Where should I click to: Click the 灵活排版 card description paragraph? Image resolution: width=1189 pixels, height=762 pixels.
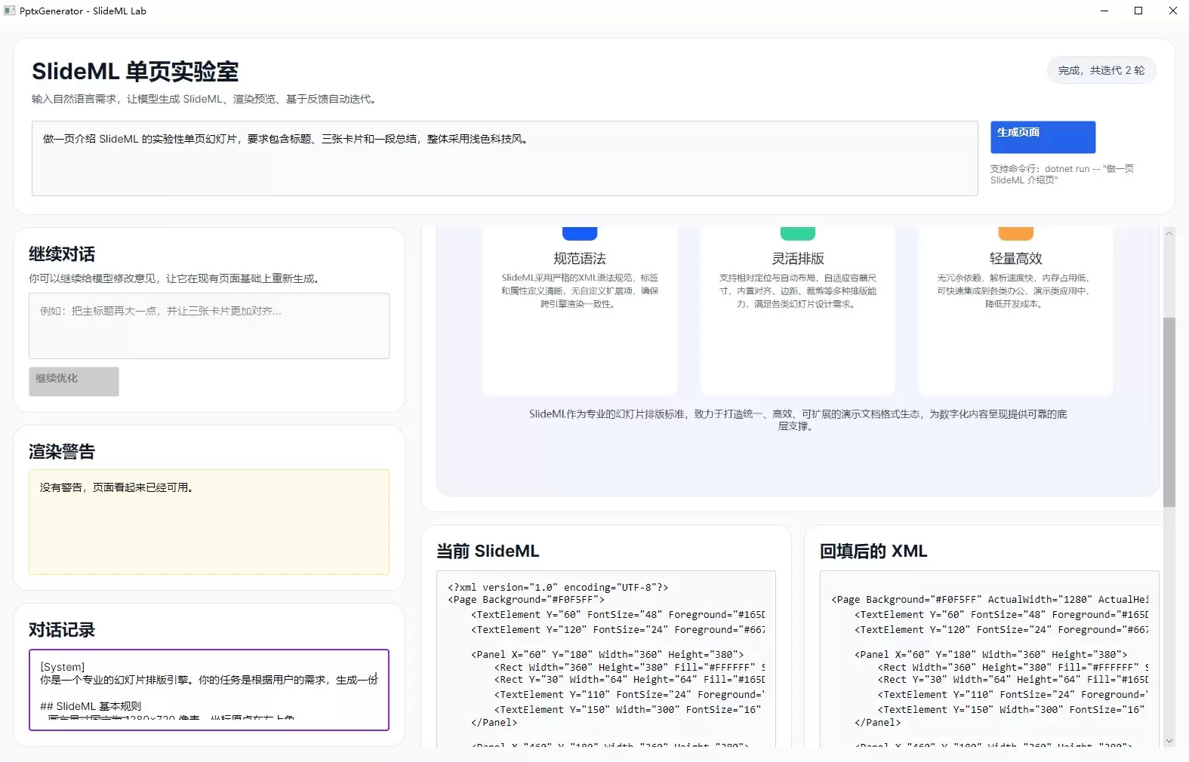(798, 291)
